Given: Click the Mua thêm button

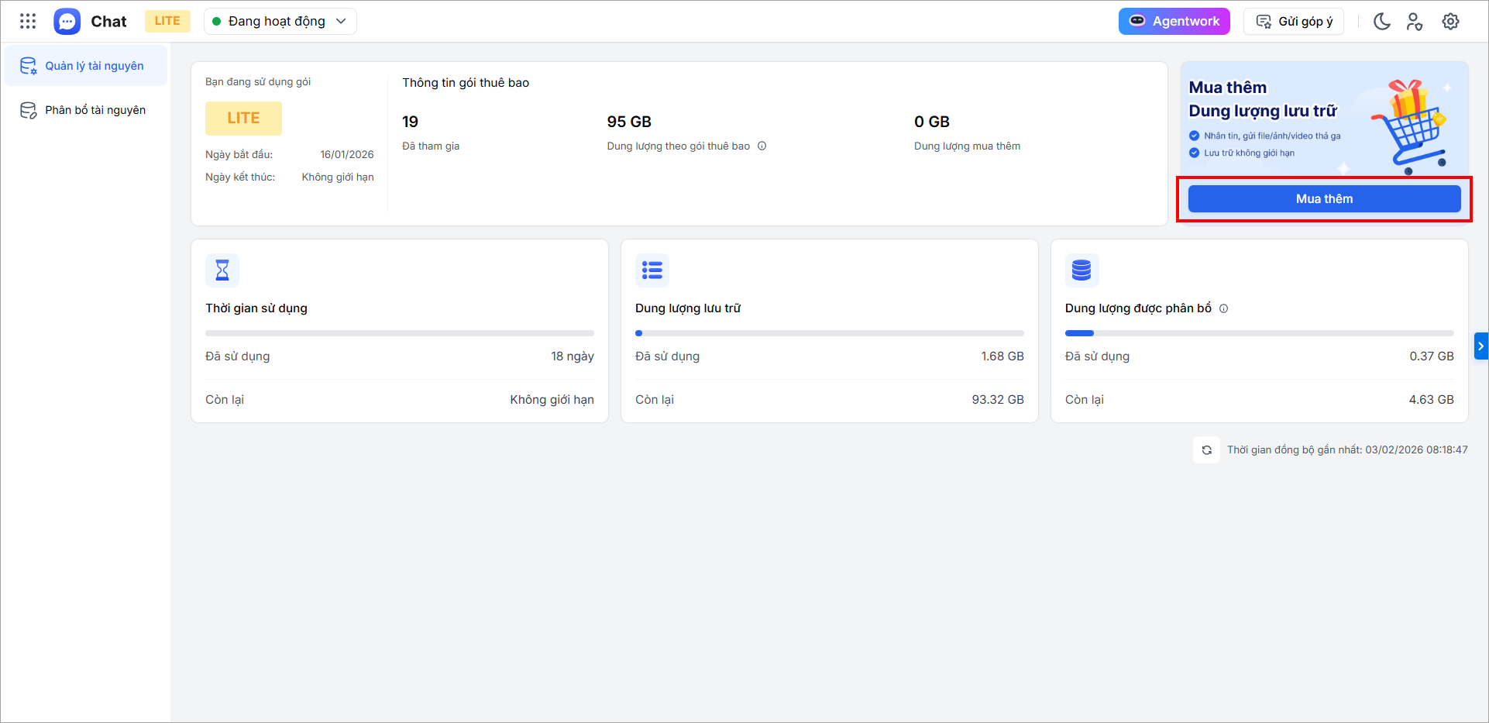Looking at the screenshot, I should [1323, 198].
